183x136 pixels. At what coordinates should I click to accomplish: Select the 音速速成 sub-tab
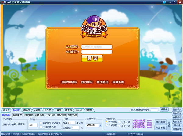click(17, 115)
